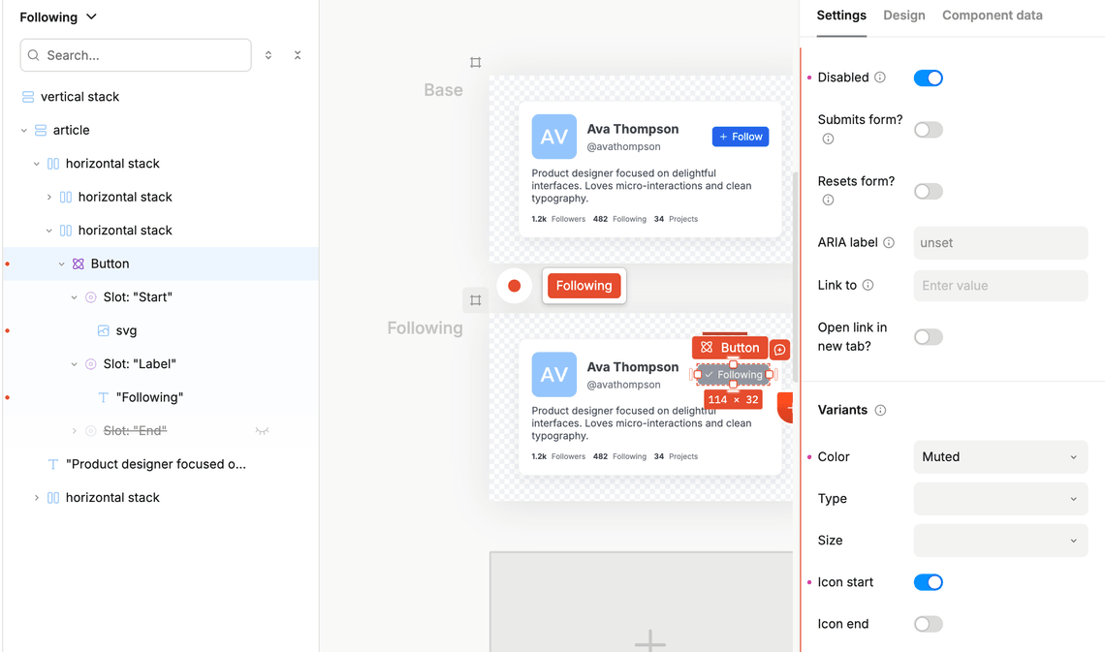Click the red record dot icon
Viewport: 1105px width, 652px height.
point(514,286)
